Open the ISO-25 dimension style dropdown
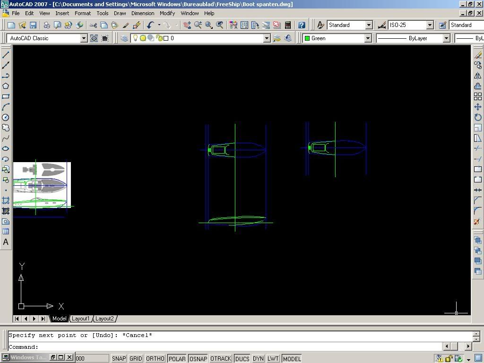Viewport: 484px width, 363px height. click(x=430, y=25)
